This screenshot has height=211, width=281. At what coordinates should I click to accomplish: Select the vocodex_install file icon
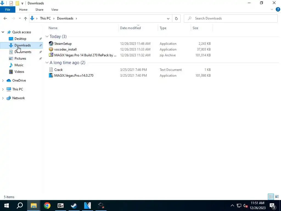tap(51, 49)
